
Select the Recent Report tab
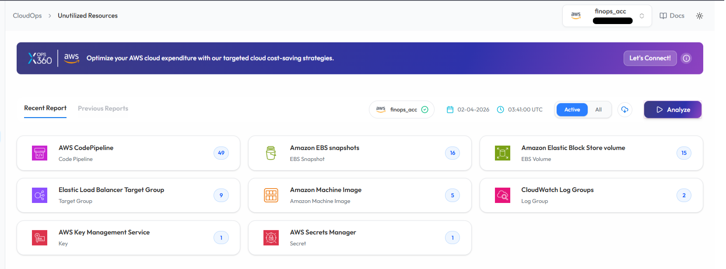click(45, 108)
